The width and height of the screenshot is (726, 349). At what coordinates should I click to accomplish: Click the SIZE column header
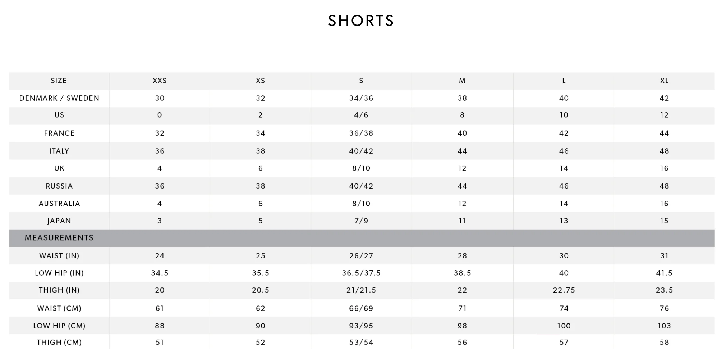59,81
